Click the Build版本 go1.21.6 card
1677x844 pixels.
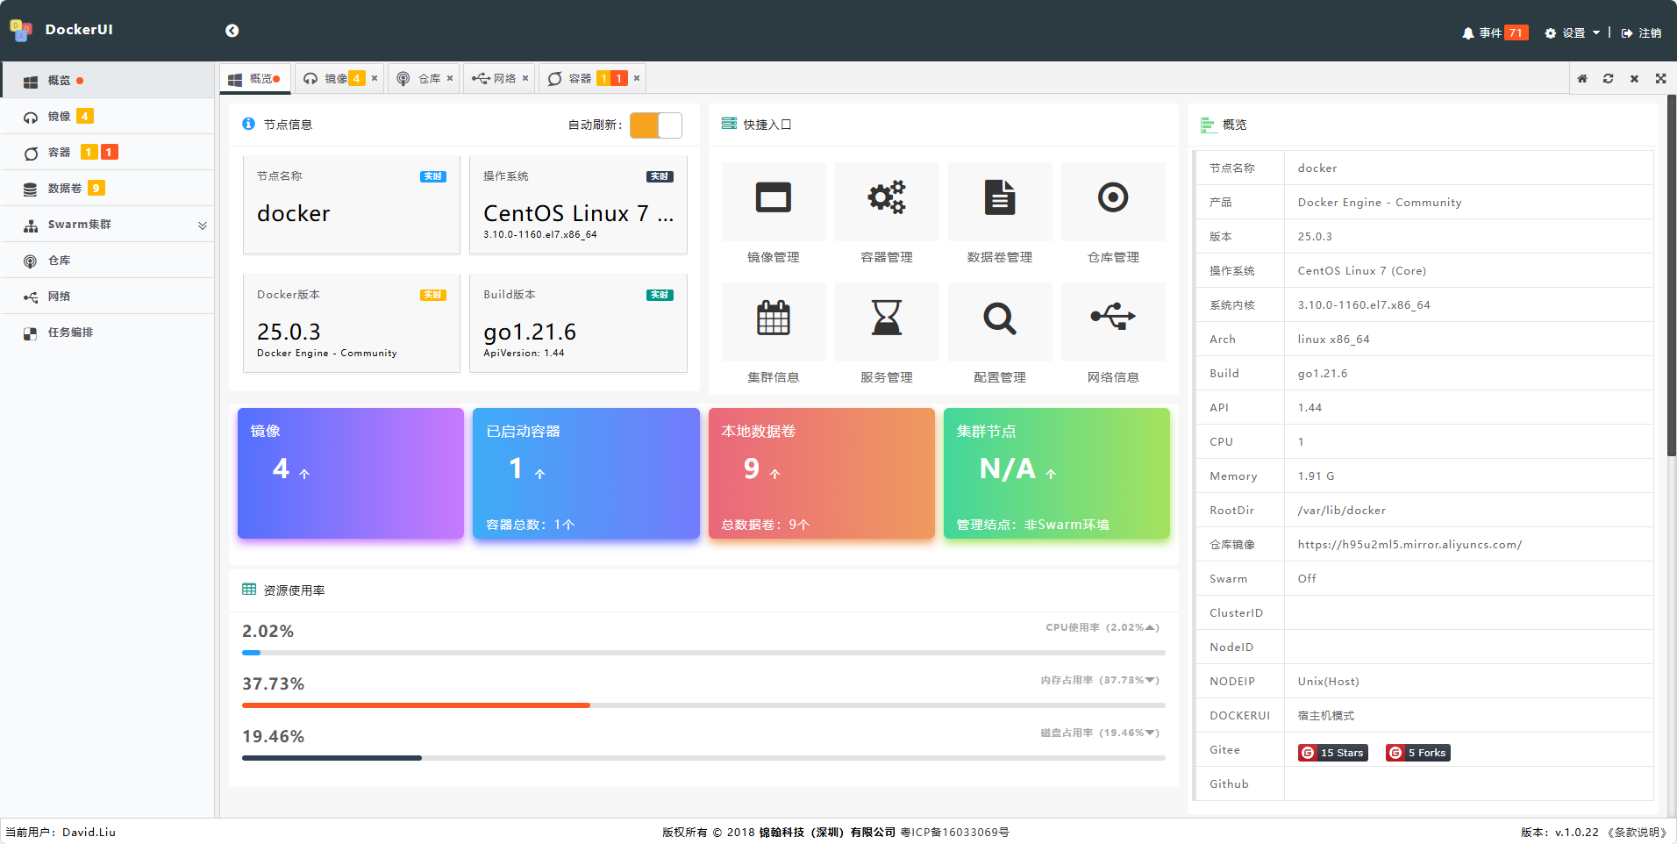578,324
